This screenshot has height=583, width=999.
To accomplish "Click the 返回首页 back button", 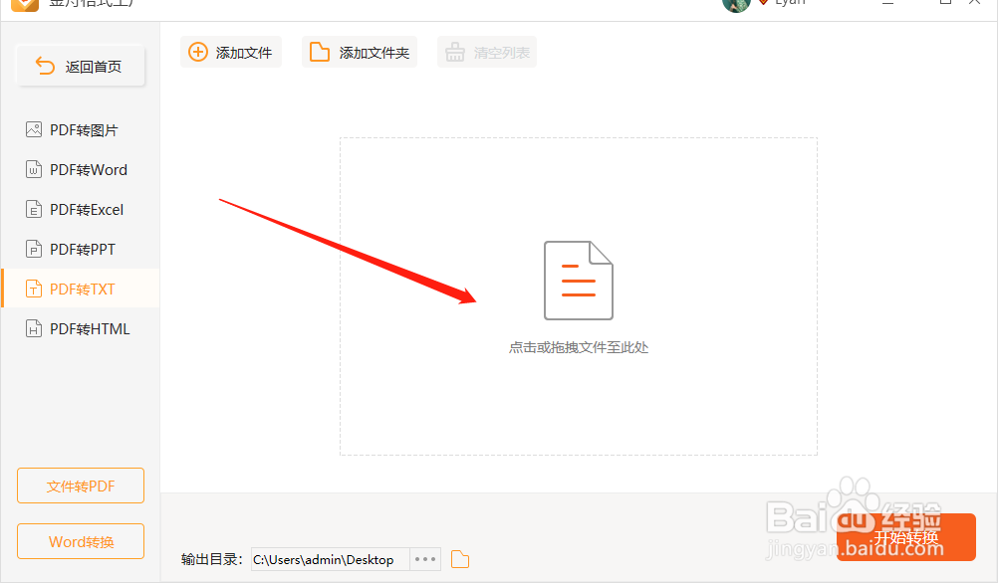I will [81, 67].
